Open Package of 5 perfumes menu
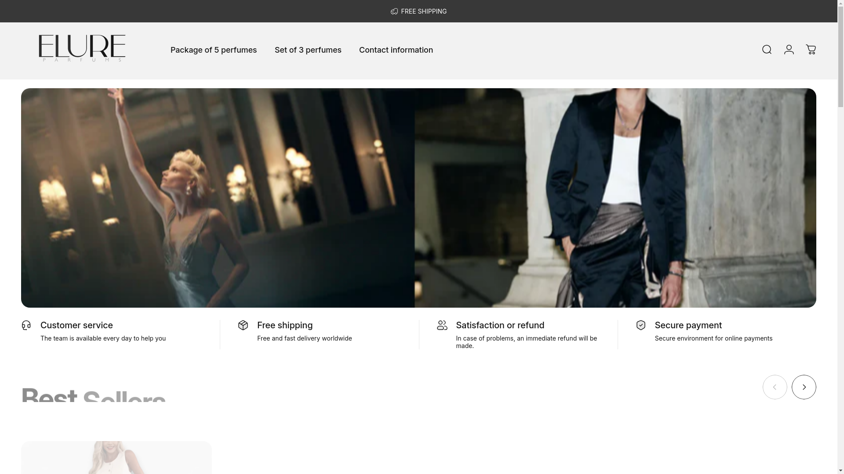 click(x=214, y=50)
